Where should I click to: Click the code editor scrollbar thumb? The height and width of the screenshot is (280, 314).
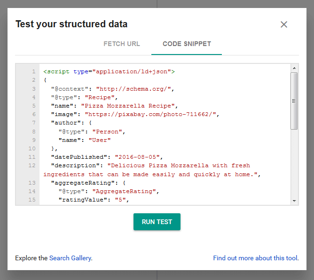[x=294, y=101]
